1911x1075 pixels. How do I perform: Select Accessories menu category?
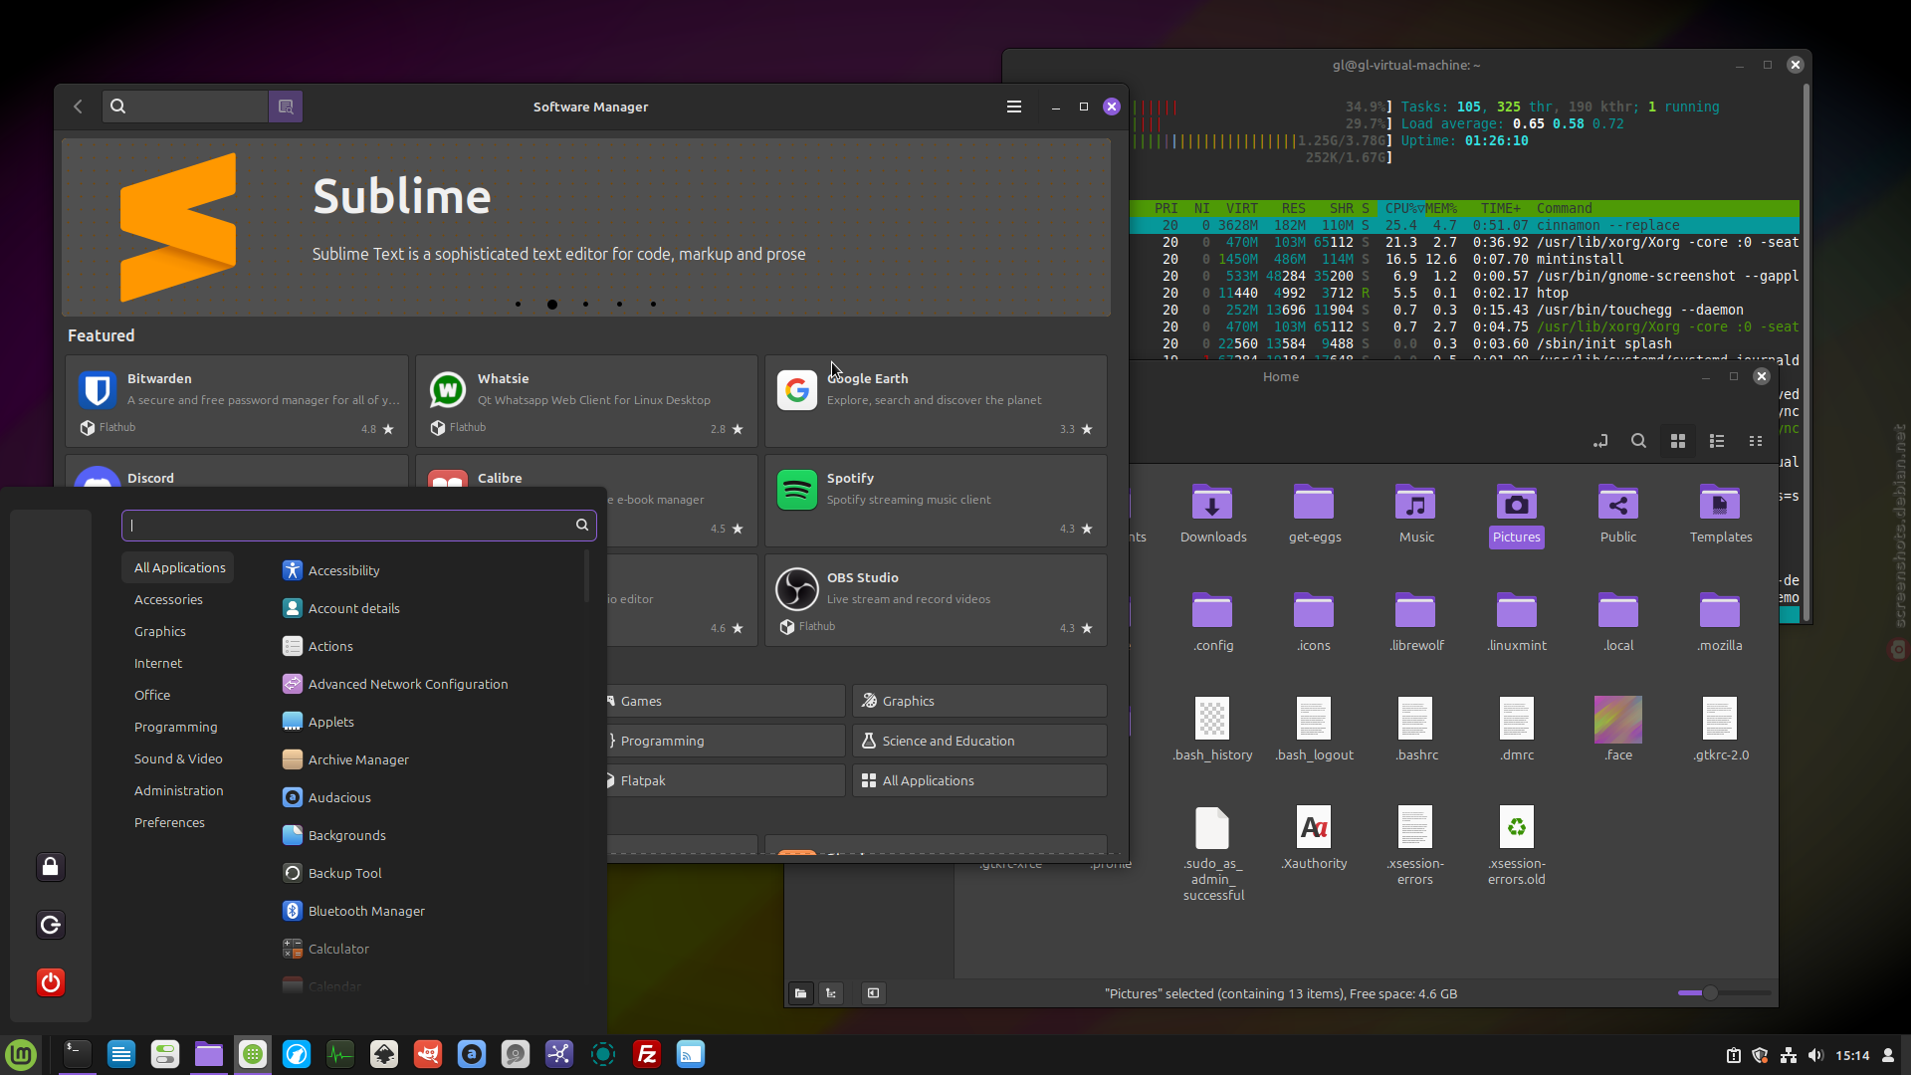coord(168,599)
